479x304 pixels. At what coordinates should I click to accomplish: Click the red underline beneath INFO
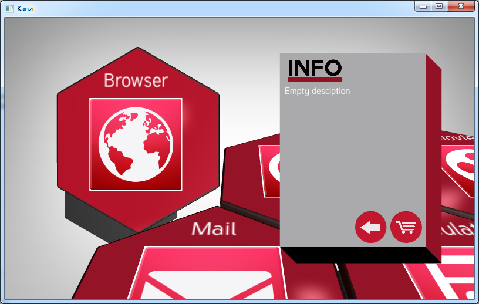(x=315, y=79)
